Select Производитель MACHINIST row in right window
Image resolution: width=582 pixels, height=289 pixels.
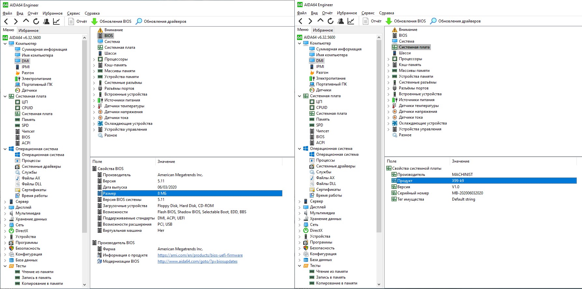(x=484, y=175)
